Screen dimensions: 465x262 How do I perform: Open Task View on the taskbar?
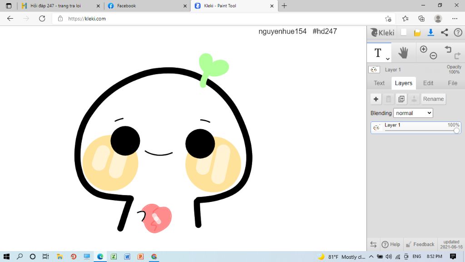click(45, 257)
